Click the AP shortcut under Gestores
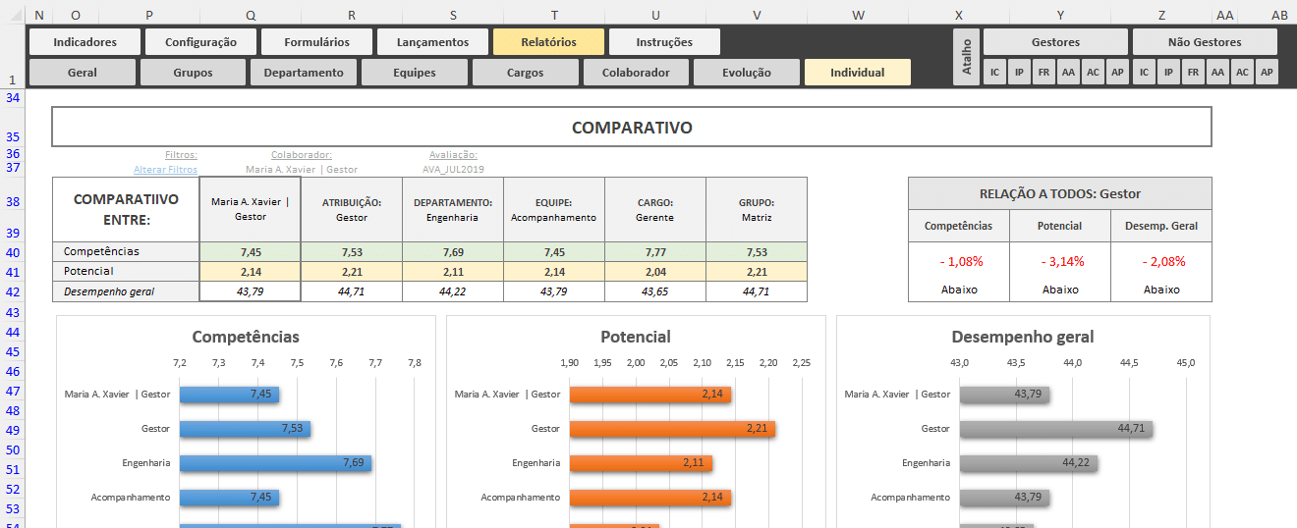 tap(1117, 73)
